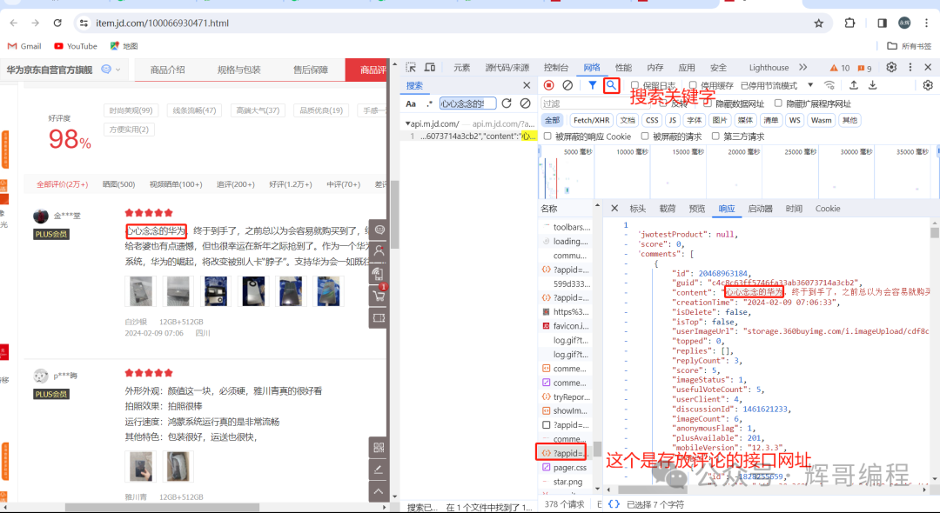The image size is (940, 513).
Task: Open the browser side panel icon
Action: tap(882, 23)
